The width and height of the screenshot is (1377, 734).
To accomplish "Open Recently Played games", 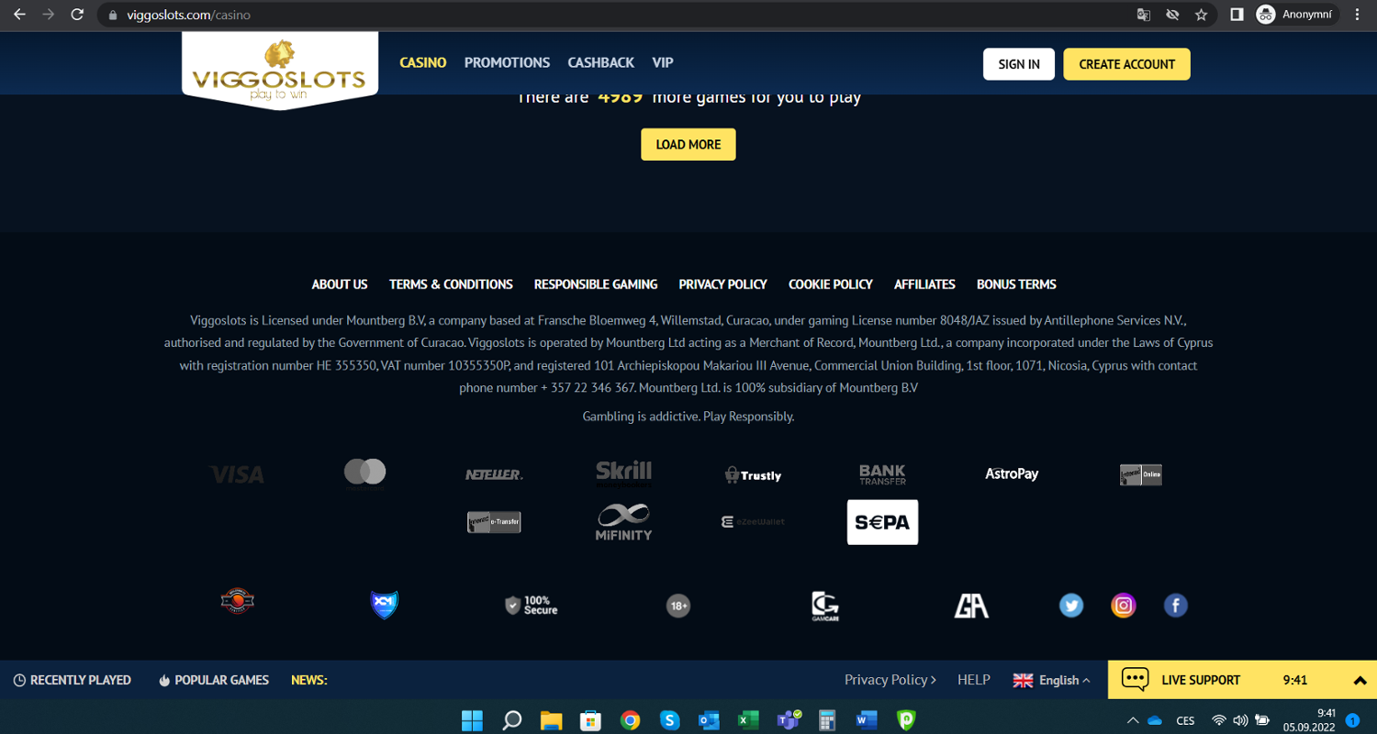I will coord(72,680).
